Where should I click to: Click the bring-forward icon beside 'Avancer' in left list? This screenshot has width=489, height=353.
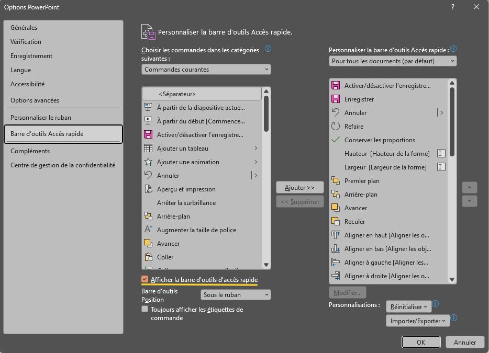pyautogui.click(x=148, y=243)
